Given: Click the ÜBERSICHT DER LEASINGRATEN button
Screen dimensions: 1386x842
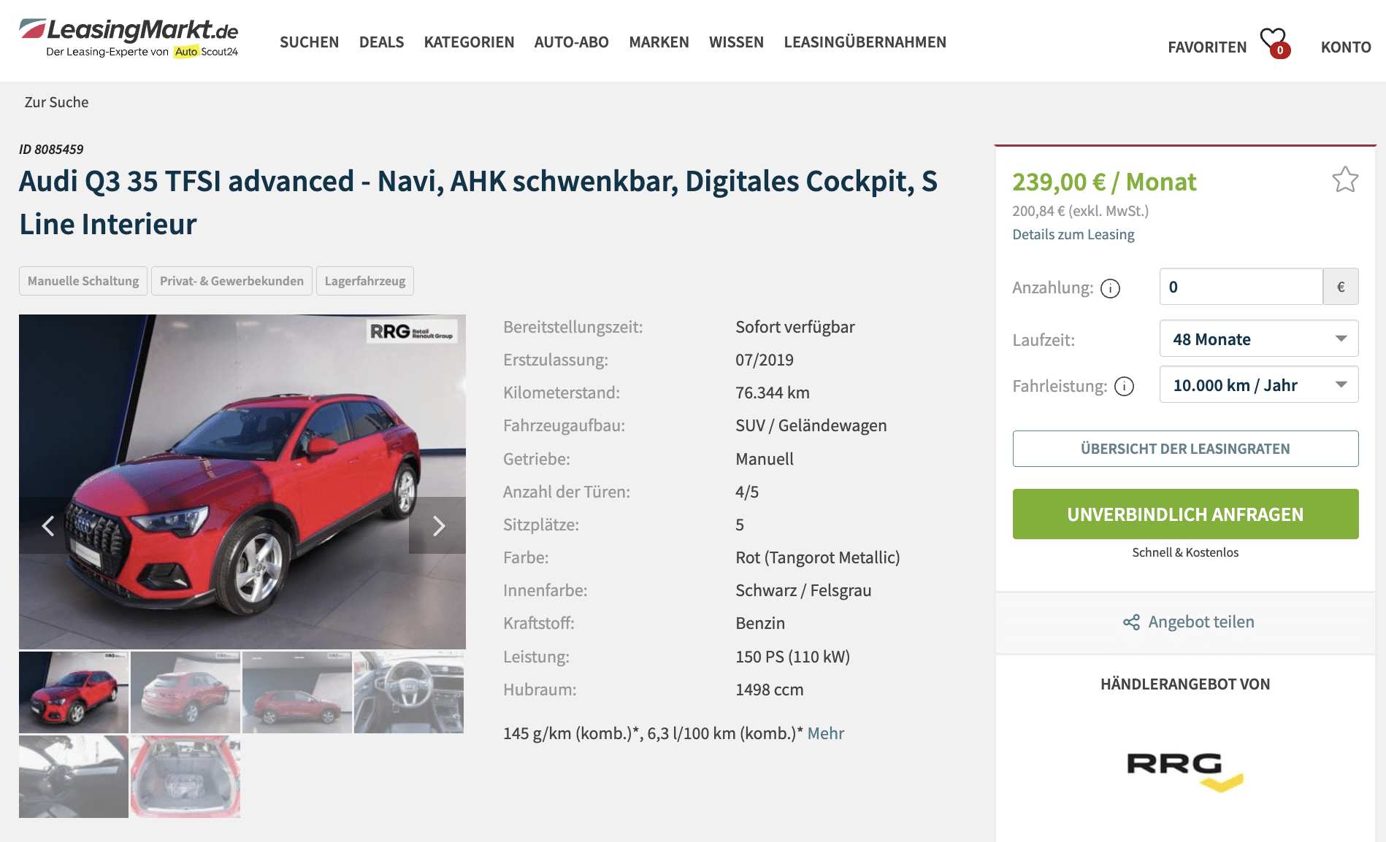Looking at the screenshot, I should coord(1185,449).
